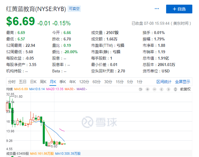
Task: Click the 31.80 high marker on chart
Action: coord(18,97)
